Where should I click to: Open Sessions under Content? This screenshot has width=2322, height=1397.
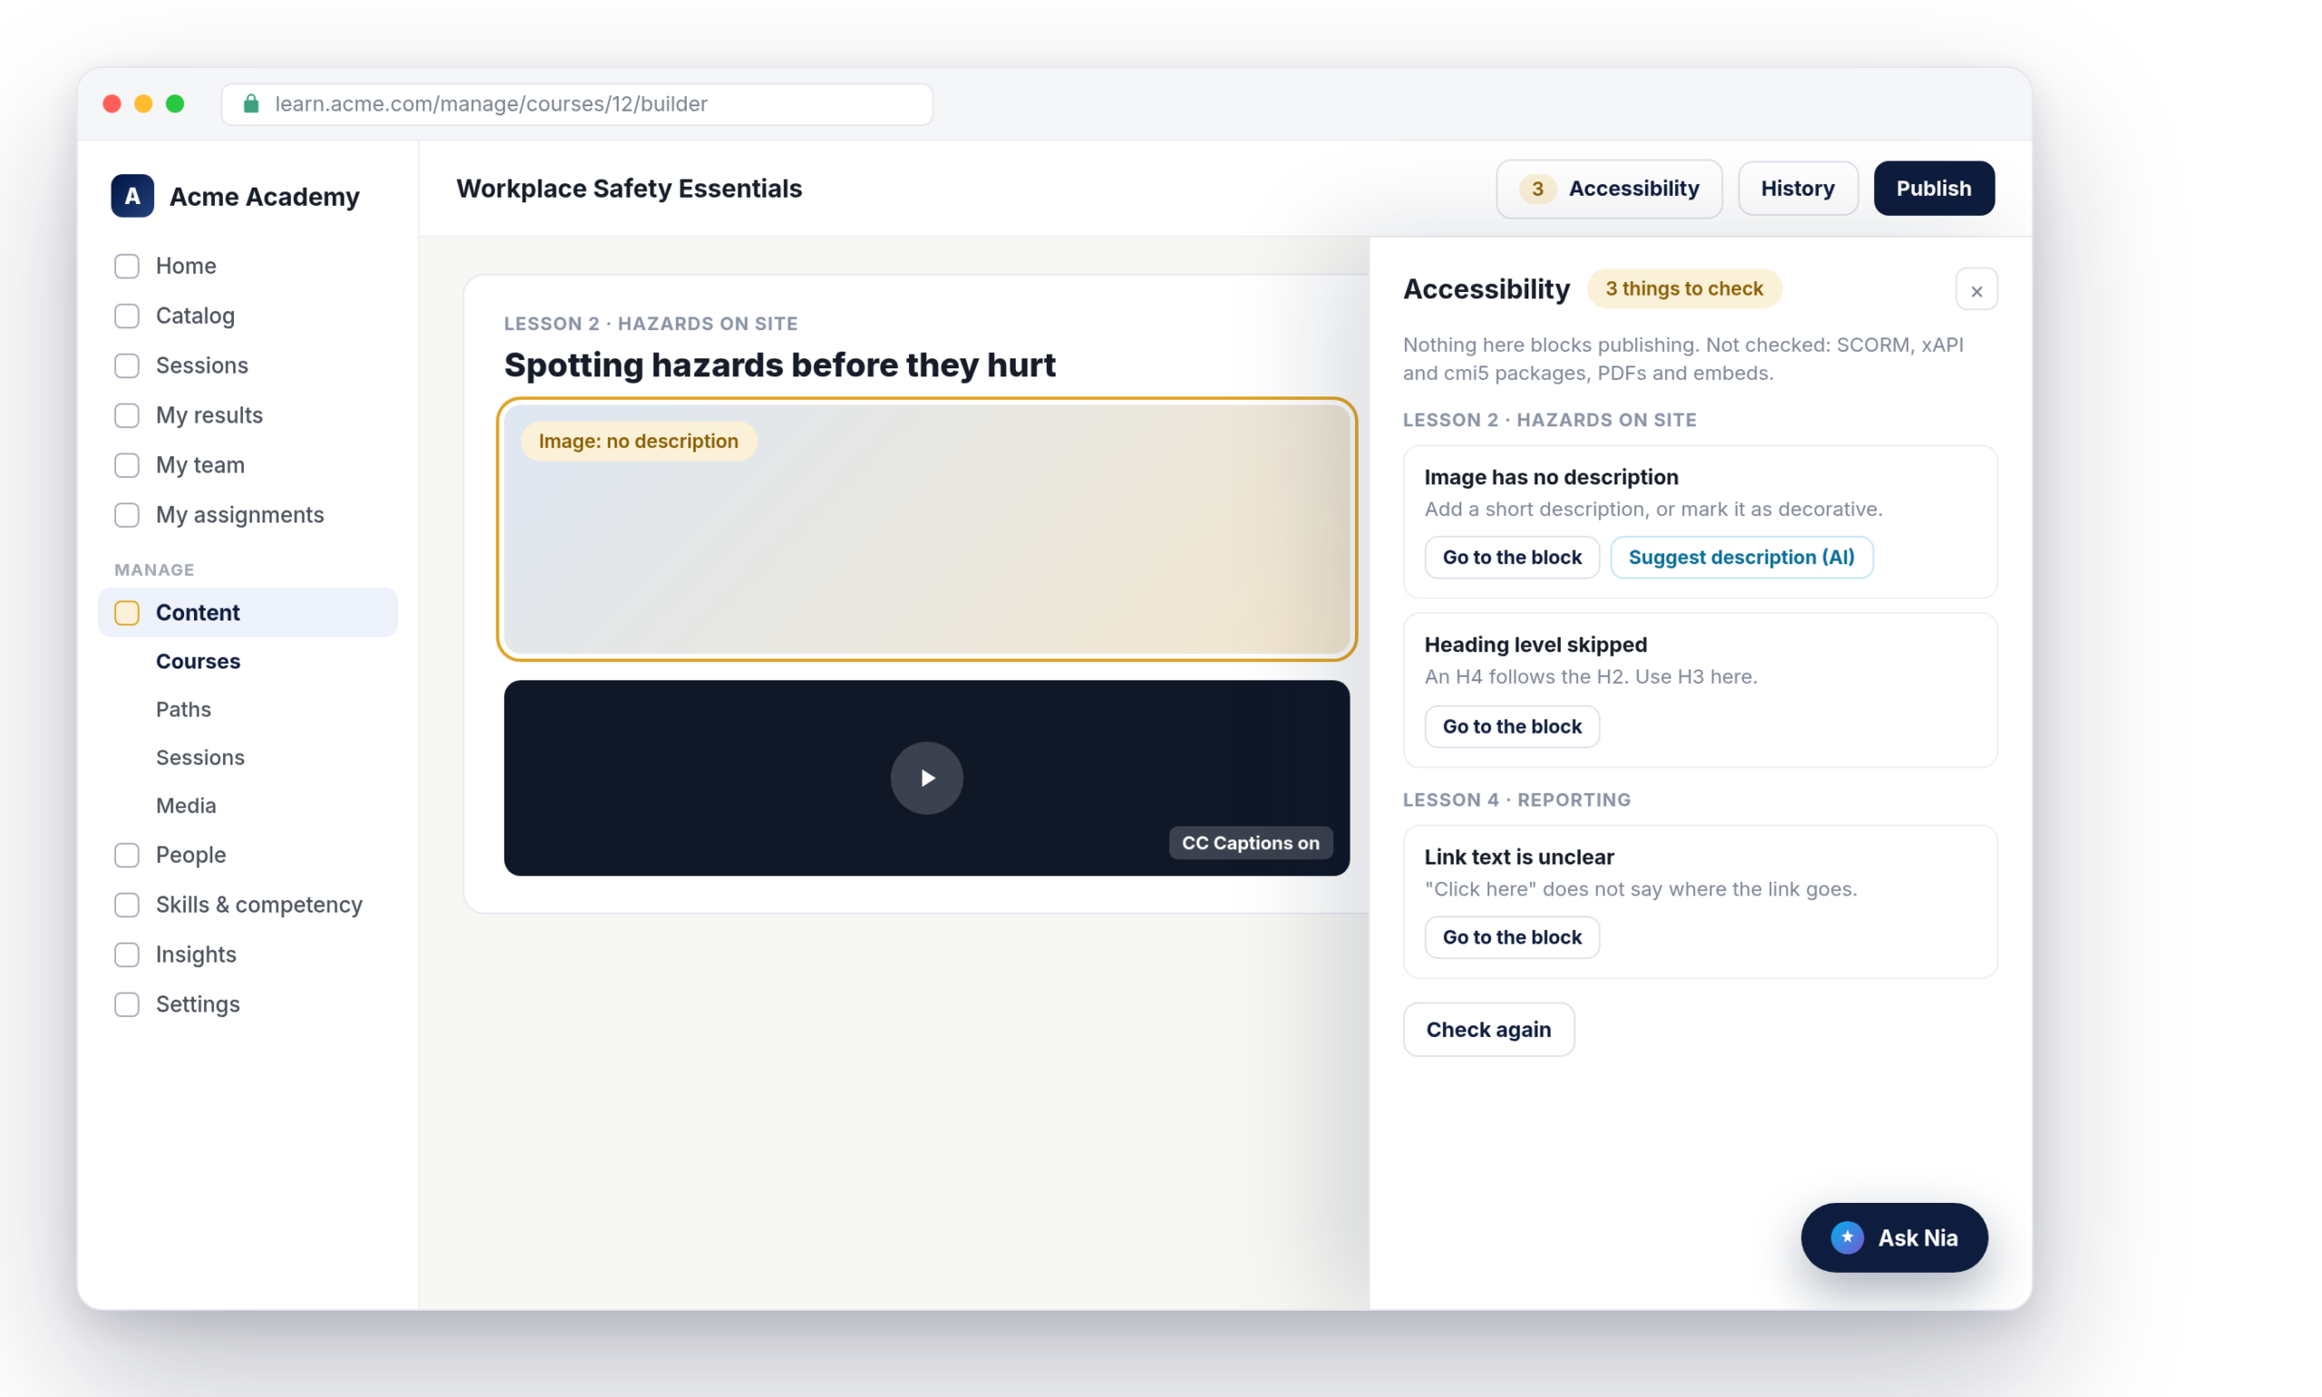click(200, 757)
